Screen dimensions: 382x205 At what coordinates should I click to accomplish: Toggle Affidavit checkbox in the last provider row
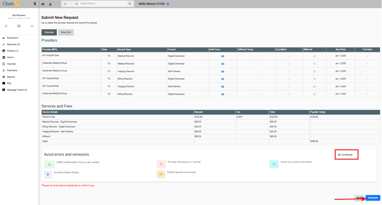pos(314,94)
